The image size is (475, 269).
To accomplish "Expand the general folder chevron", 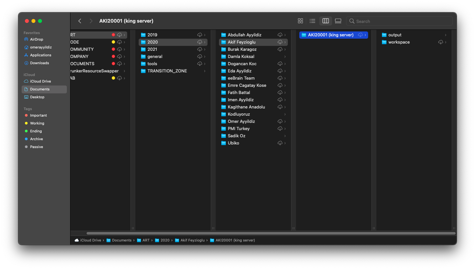I will click(x=205, y=56).
